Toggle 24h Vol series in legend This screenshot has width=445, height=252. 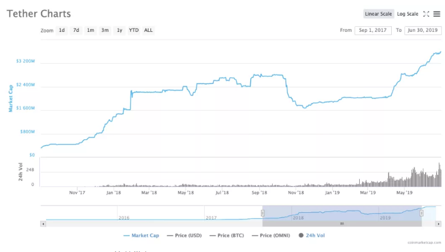311,235
